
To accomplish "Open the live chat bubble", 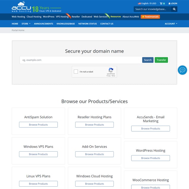I will (182, 70).
